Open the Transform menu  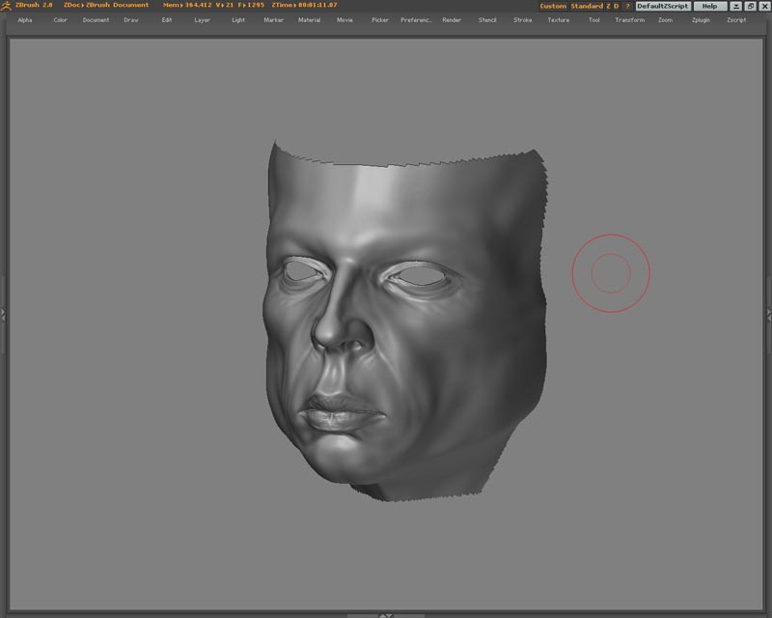pos(630,20)
